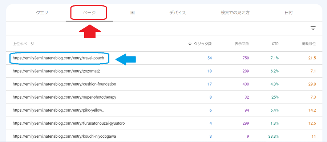Click the 12.6 position value

point(312,123)
